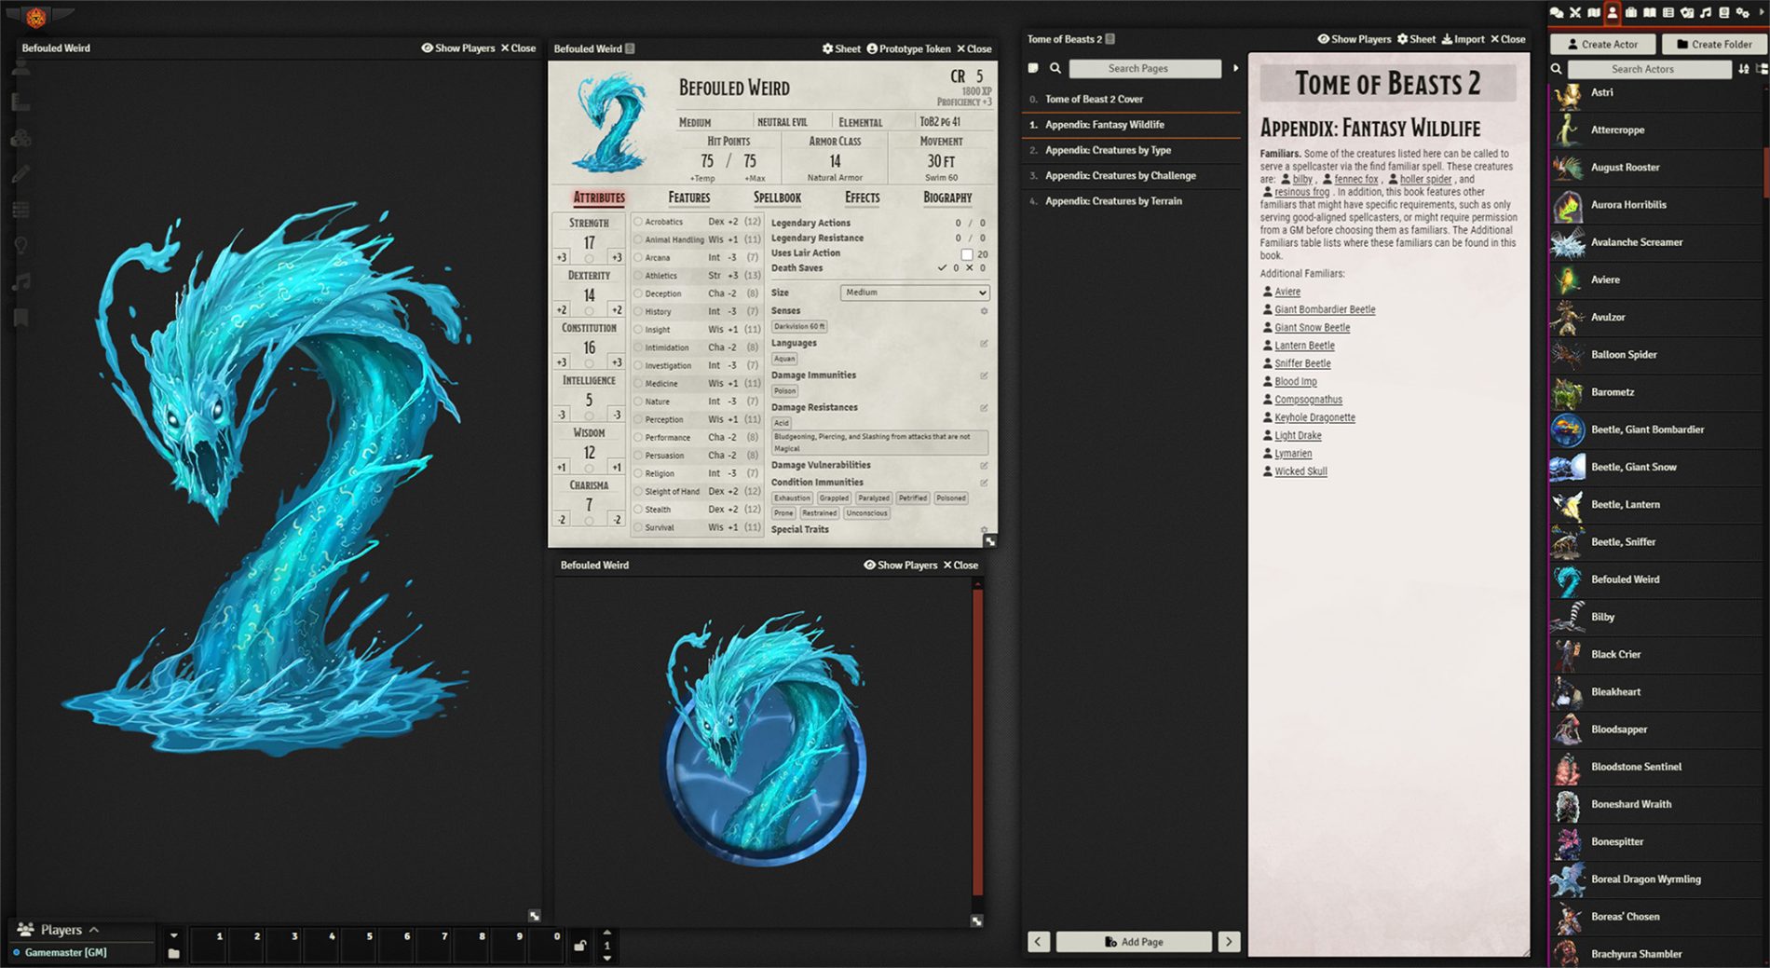Go to previous journal page
Screen dimensions: 1770x968
1039,942
